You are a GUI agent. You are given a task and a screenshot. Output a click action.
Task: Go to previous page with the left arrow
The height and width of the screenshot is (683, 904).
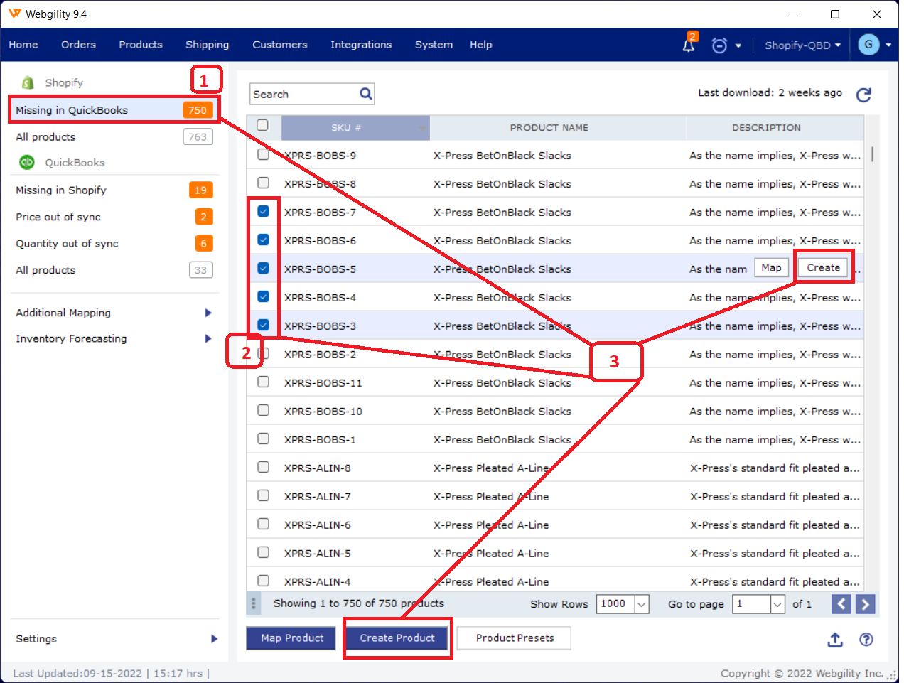pos(841,604)
